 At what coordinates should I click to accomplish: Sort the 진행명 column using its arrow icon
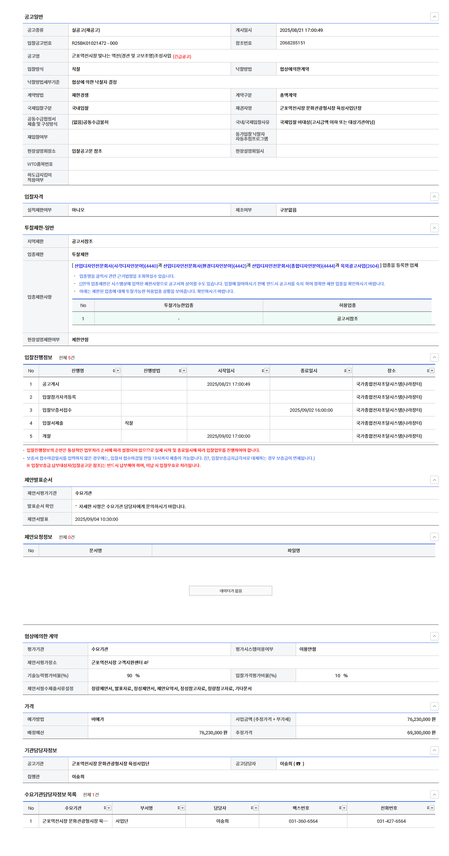coord(114,371)
